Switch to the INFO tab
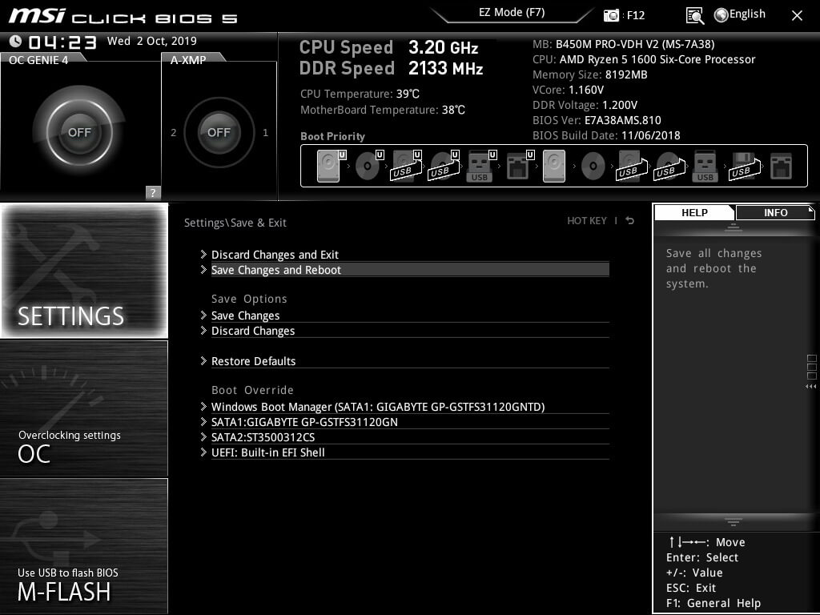Viewport: 820px width, 615px height. pyautogui.click(x=775, y=212)
